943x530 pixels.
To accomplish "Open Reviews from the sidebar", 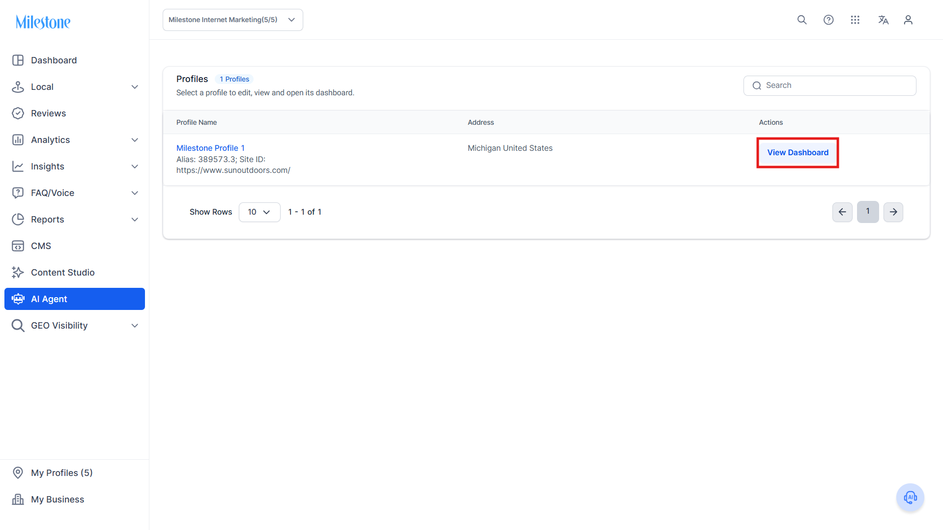I will (x=75, y=113).
